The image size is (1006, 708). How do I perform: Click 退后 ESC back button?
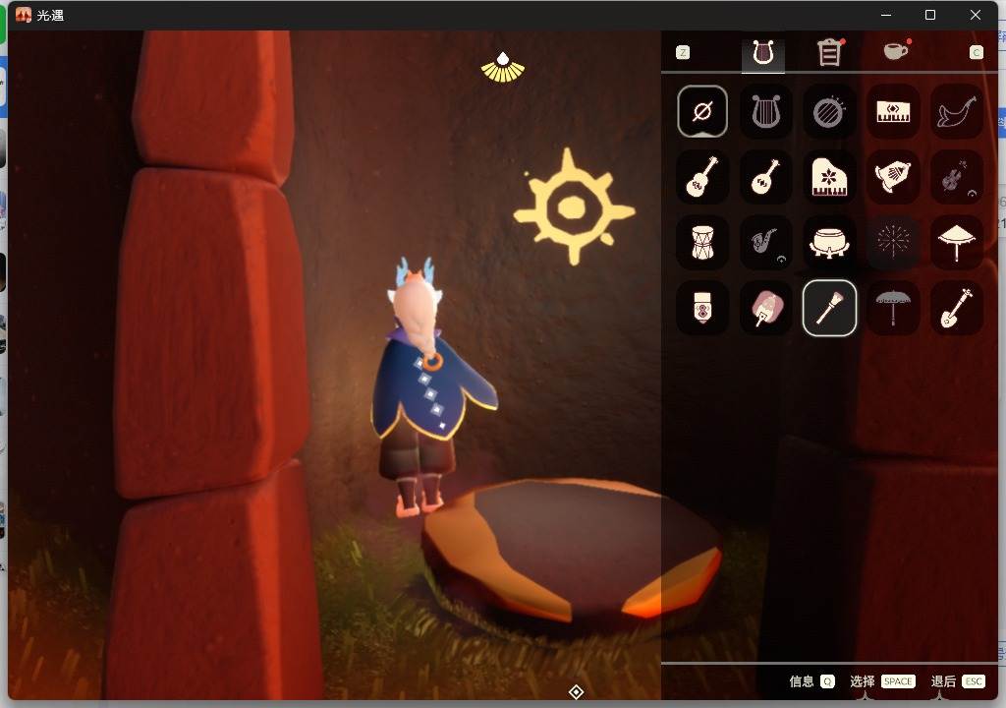958,681
